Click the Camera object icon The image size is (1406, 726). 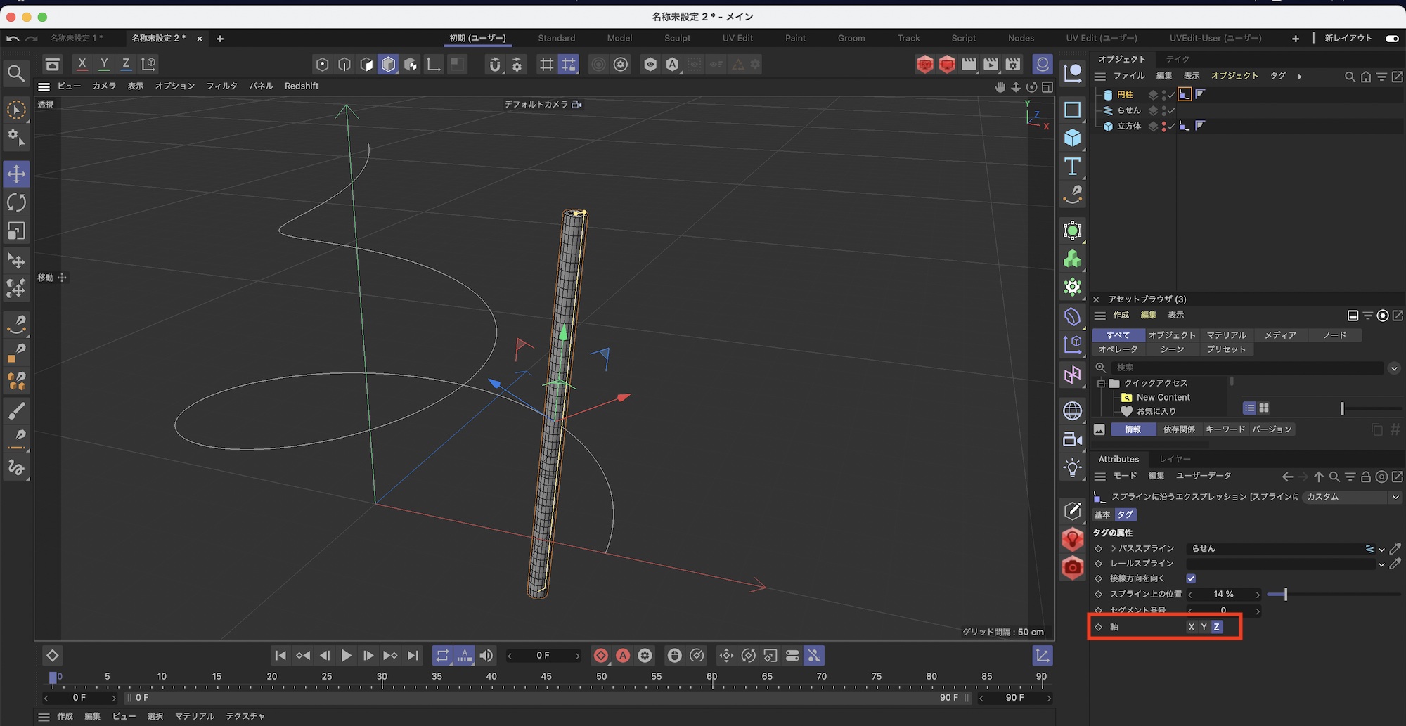(x=1072, y=439)
